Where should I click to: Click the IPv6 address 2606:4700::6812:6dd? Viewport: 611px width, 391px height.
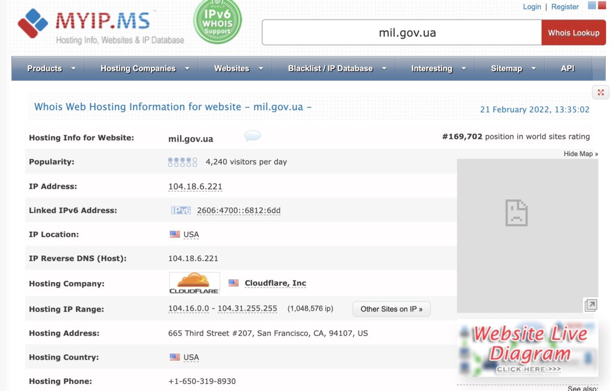pyautogui.click(x=239, y=211)
